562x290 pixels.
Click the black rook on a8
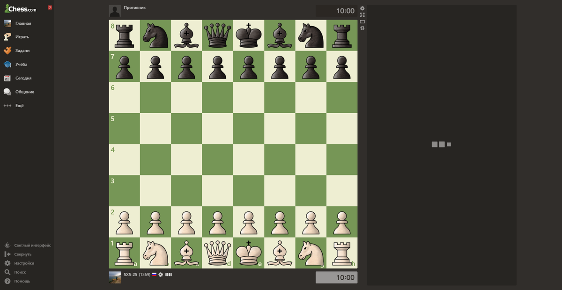coord(124,36)
